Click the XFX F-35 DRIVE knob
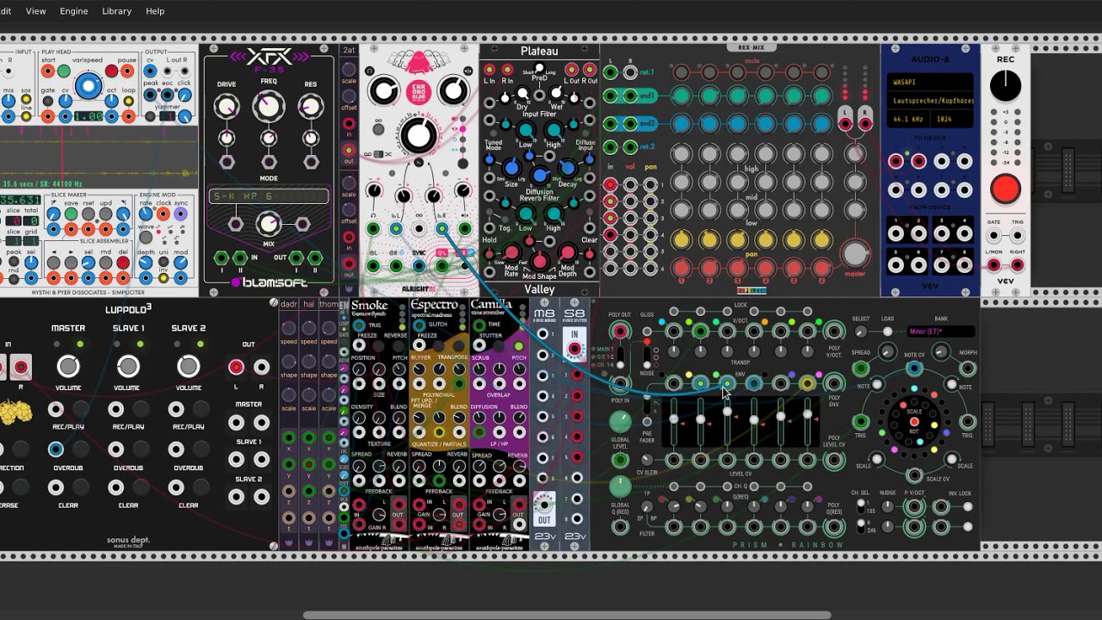 [x=226, y=107]
